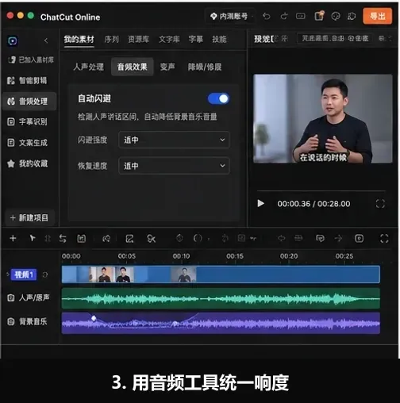The width and height of the screenshot is (400, 403).
Task: Click the speech bubble icon in timeline toolbar
Action: pyautogui.click(x=320, y=239)
